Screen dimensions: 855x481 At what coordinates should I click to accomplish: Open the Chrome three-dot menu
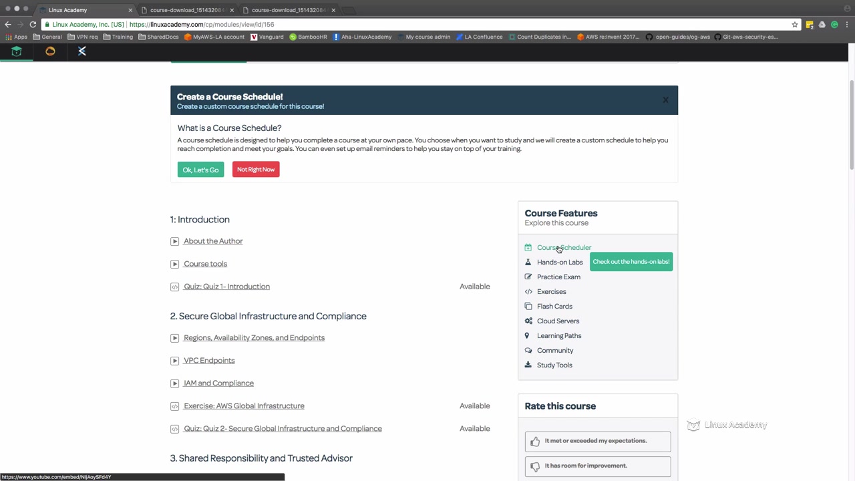(x=846, y=25)
